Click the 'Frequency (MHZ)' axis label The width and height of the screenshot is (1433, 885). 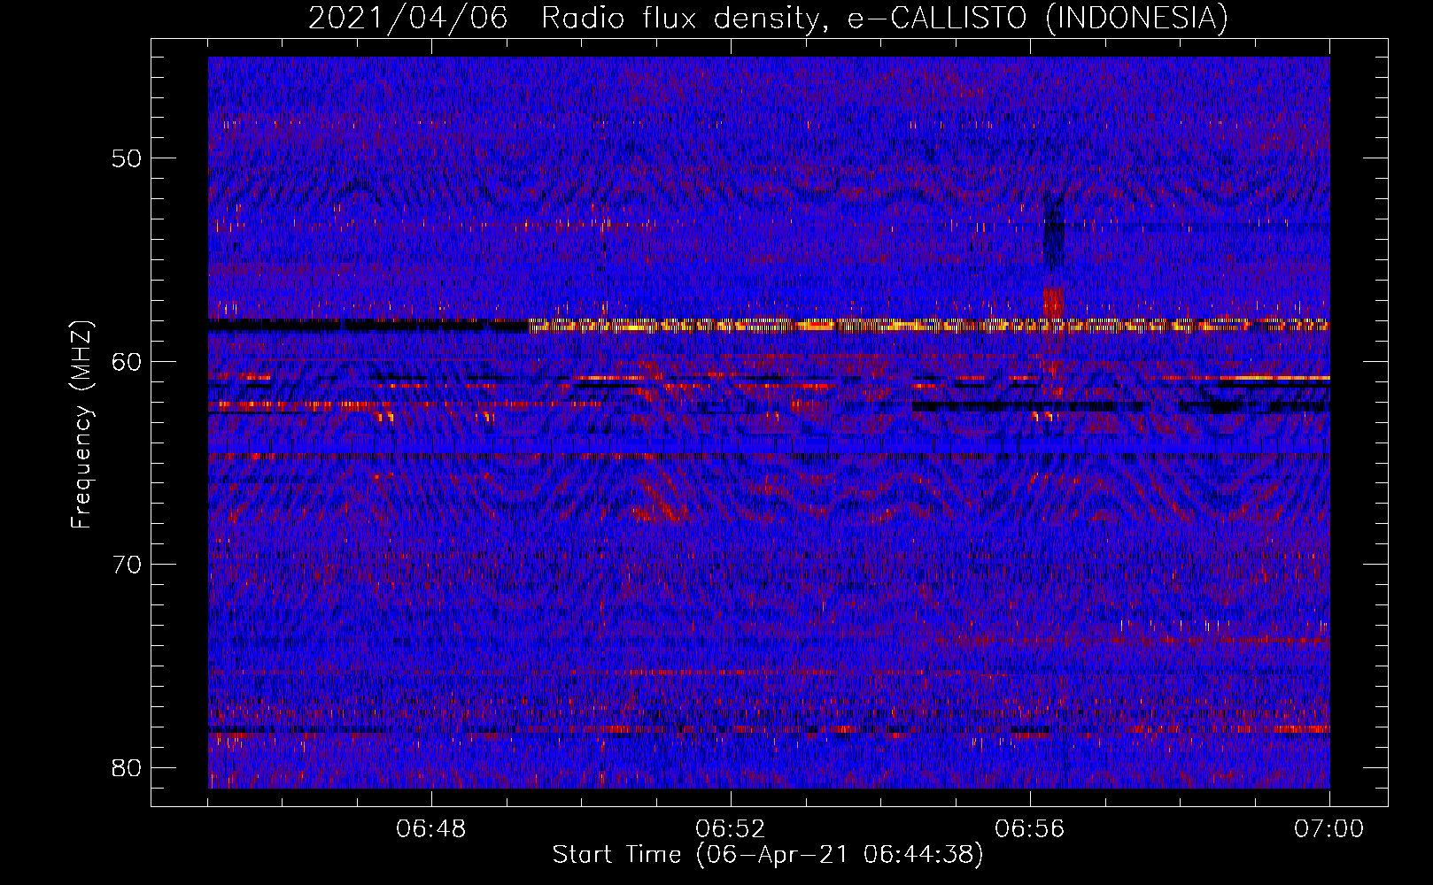tap(81, 425)
